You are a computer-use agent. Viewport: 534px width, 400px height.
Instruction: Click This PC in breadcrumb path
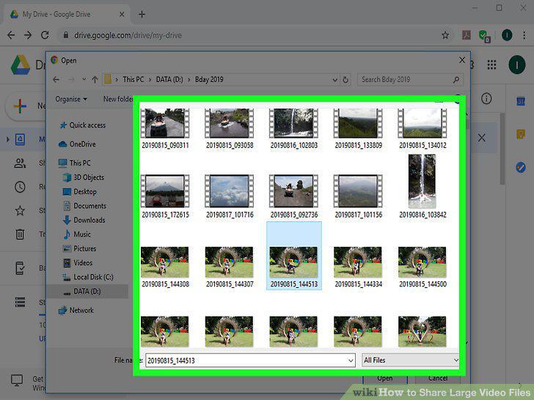(133, 80)
